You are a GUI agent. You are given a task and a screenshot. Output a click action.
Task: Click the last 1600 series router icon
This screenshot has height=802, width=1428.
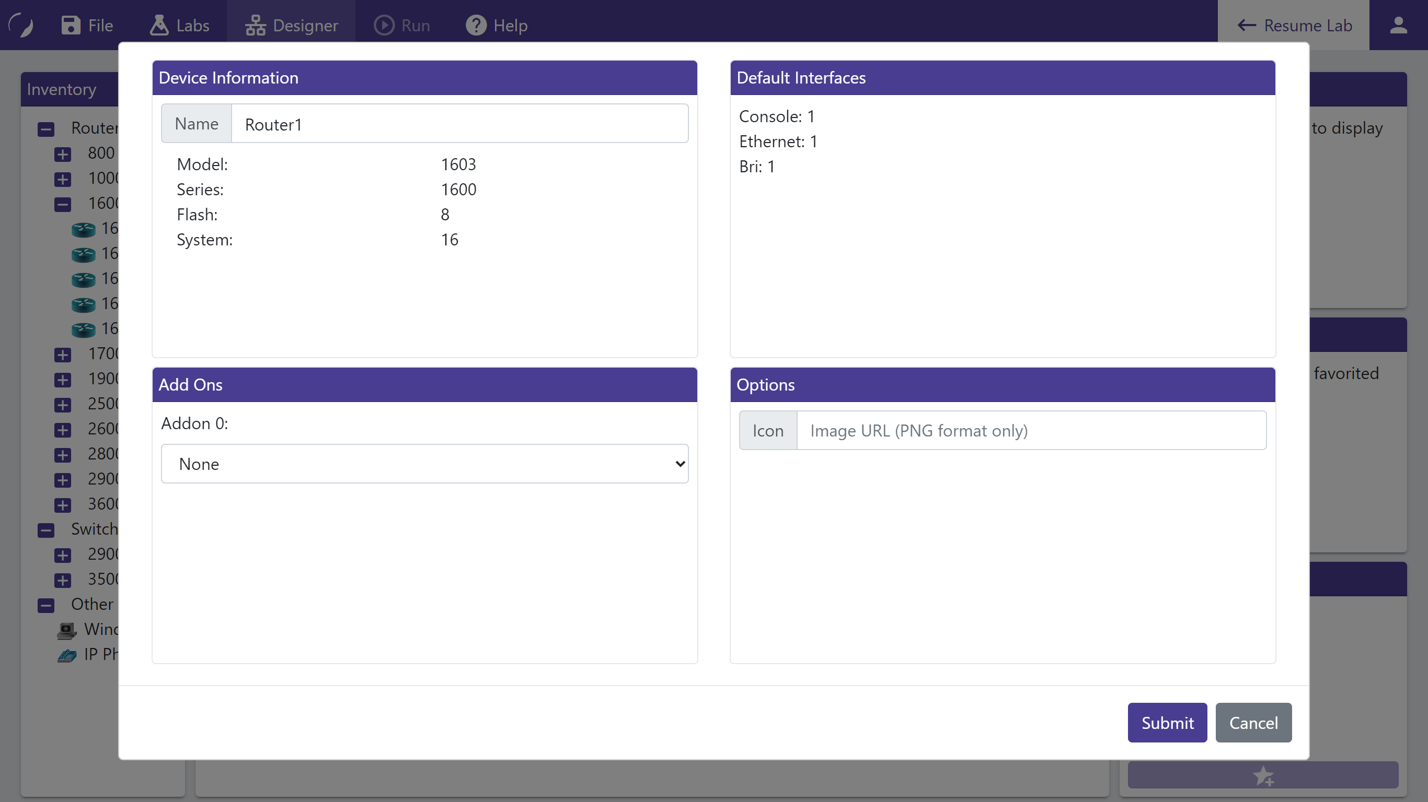83,329
